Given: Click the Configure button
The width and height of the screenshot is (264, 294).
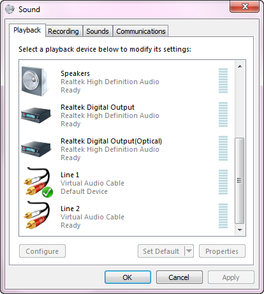Looking at the screenshot, I should tap(42, 251).
